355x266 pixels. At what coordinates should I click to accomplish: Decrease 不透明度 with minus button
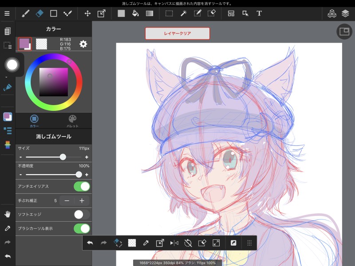click(x=20, y=175)
